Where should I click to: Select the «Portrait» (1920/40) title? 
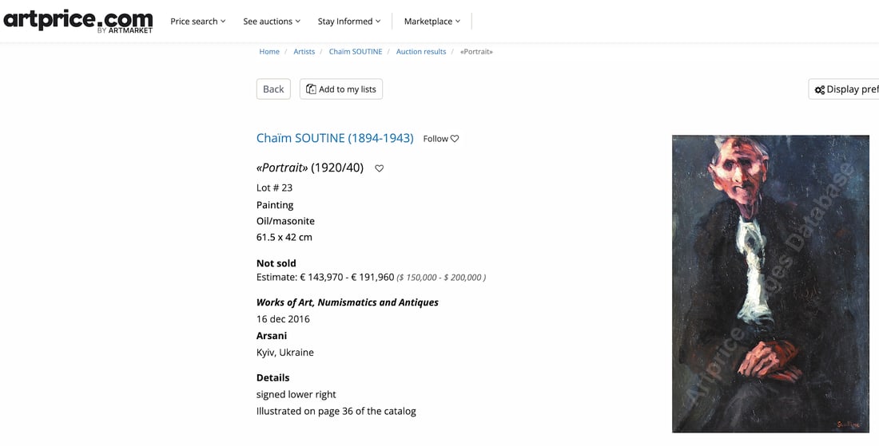(310, 168)
